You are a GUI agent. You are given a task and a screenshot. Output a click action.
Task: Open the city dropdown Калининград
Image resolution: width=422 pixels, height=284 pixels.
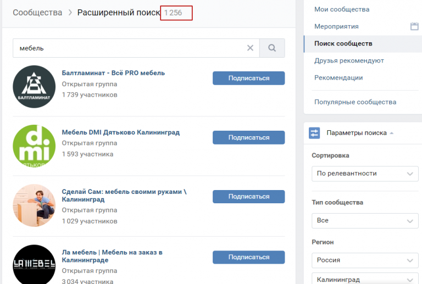365,279
